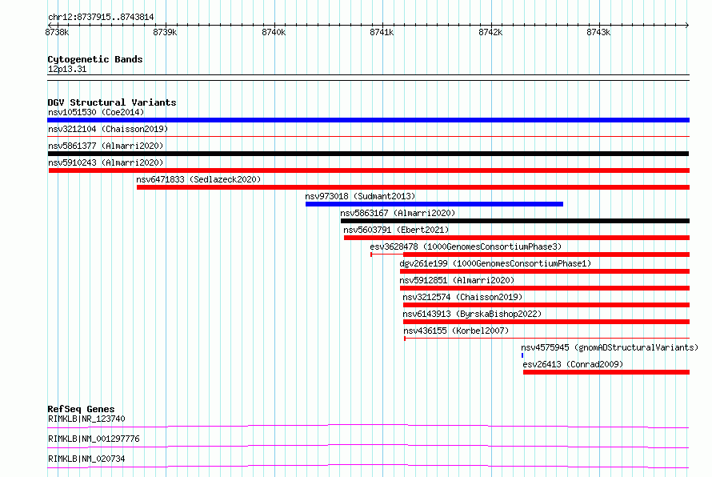Open nsv4575945 (gnomADStructuralVariants) label

tap(610, 347)
